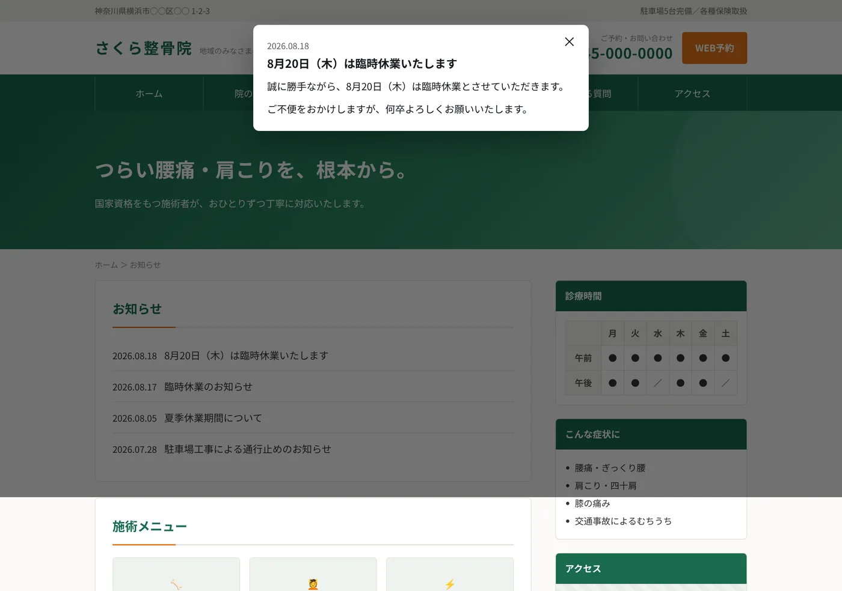Click 腰痛・ぎっくり腰 symptom item
This screenshot has height=591, width=842.
click(610, 468)
